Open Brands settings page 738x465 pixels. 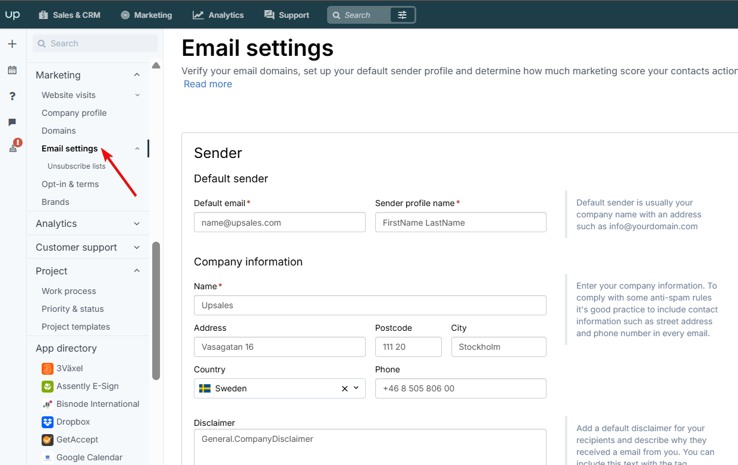pyautogui.click(x=55, y=202)
